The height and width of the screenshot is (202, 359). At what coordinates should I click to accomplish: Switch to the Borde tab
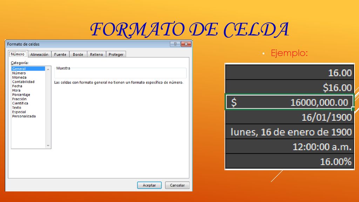(x=78, y=54)
